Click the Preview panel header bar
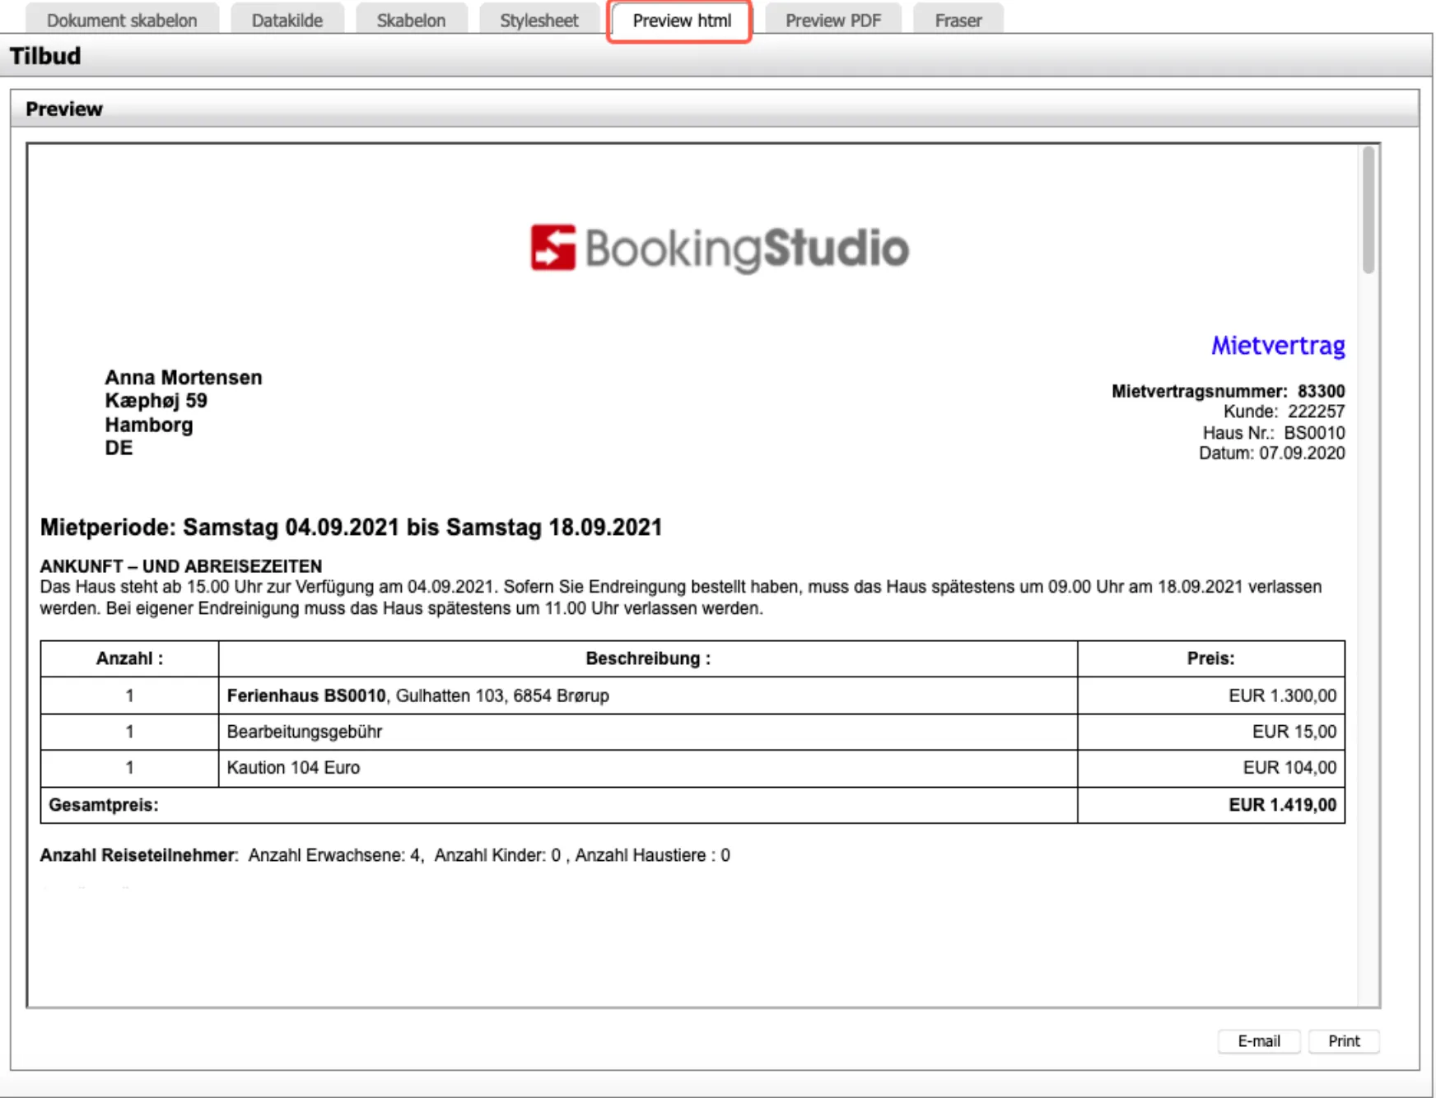The width and height of the screenshot is (1436, 1098). click(715, 109)
